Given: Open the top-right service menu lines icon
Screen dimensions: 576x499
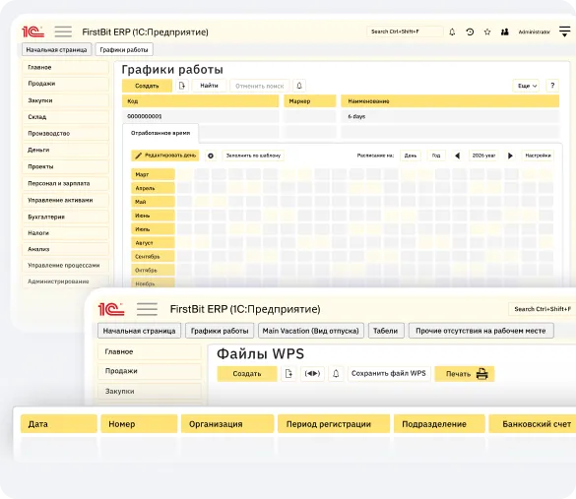Looking at the screenshot, I should click(x=564, y=31).
